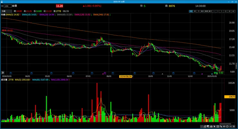
Task: Click the drawing cursor tool icon
Action: (221, 126)
